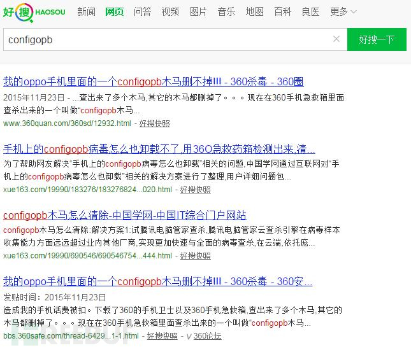Click the 发贴时间：2015年11月23日 text
Image resolution: width=411 pixels, height=350 pixels.
55,297
